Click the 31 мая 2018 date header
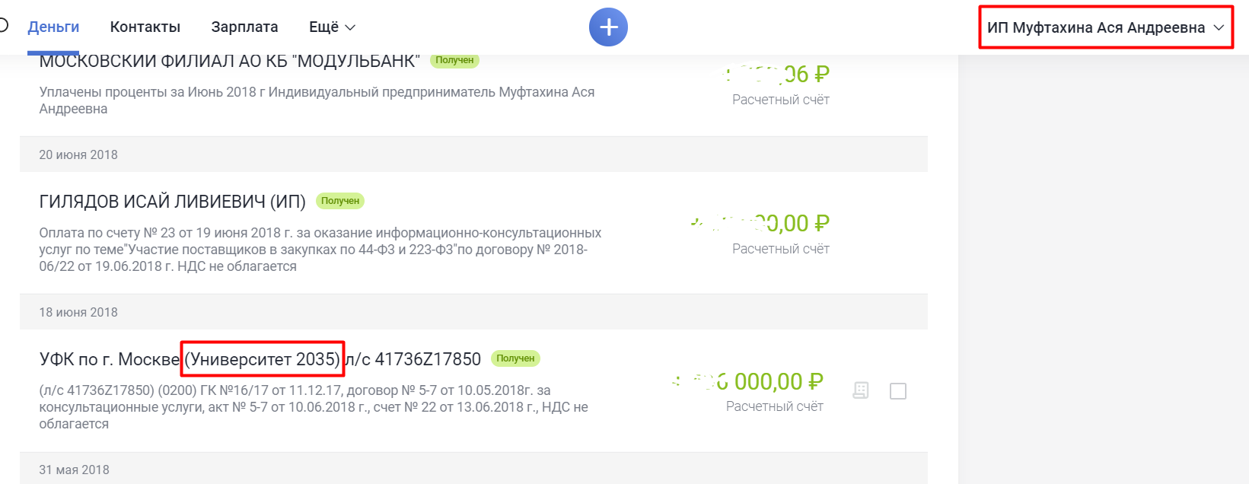The image size is (1249, 484). click(74, 470)
